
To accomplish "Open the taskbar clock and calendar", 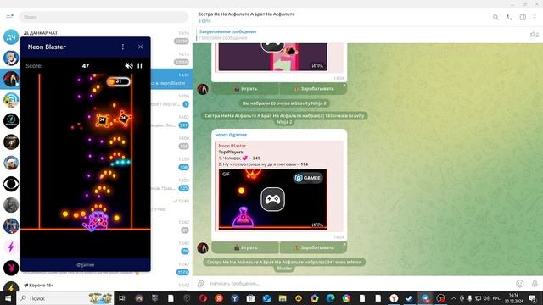I will pos(513,298).
